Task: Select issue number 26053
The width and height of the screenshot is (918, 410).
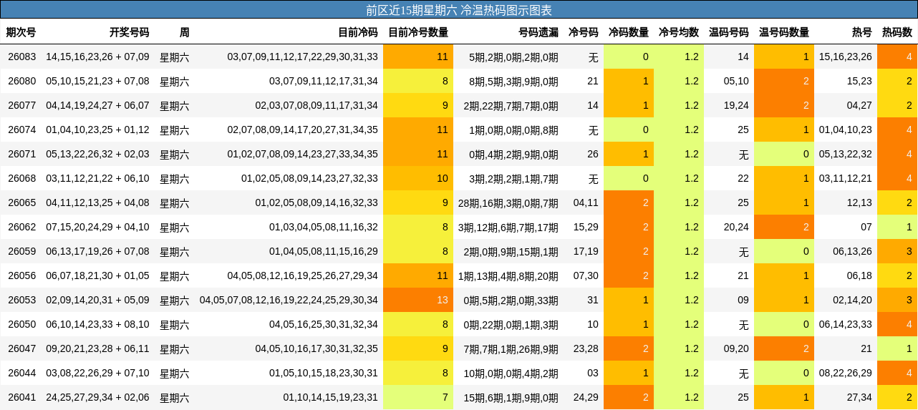Action: coord(22,300)
